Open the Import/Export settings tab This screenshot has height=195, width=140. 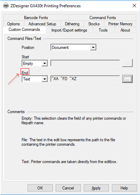click(x=69, y=30)
